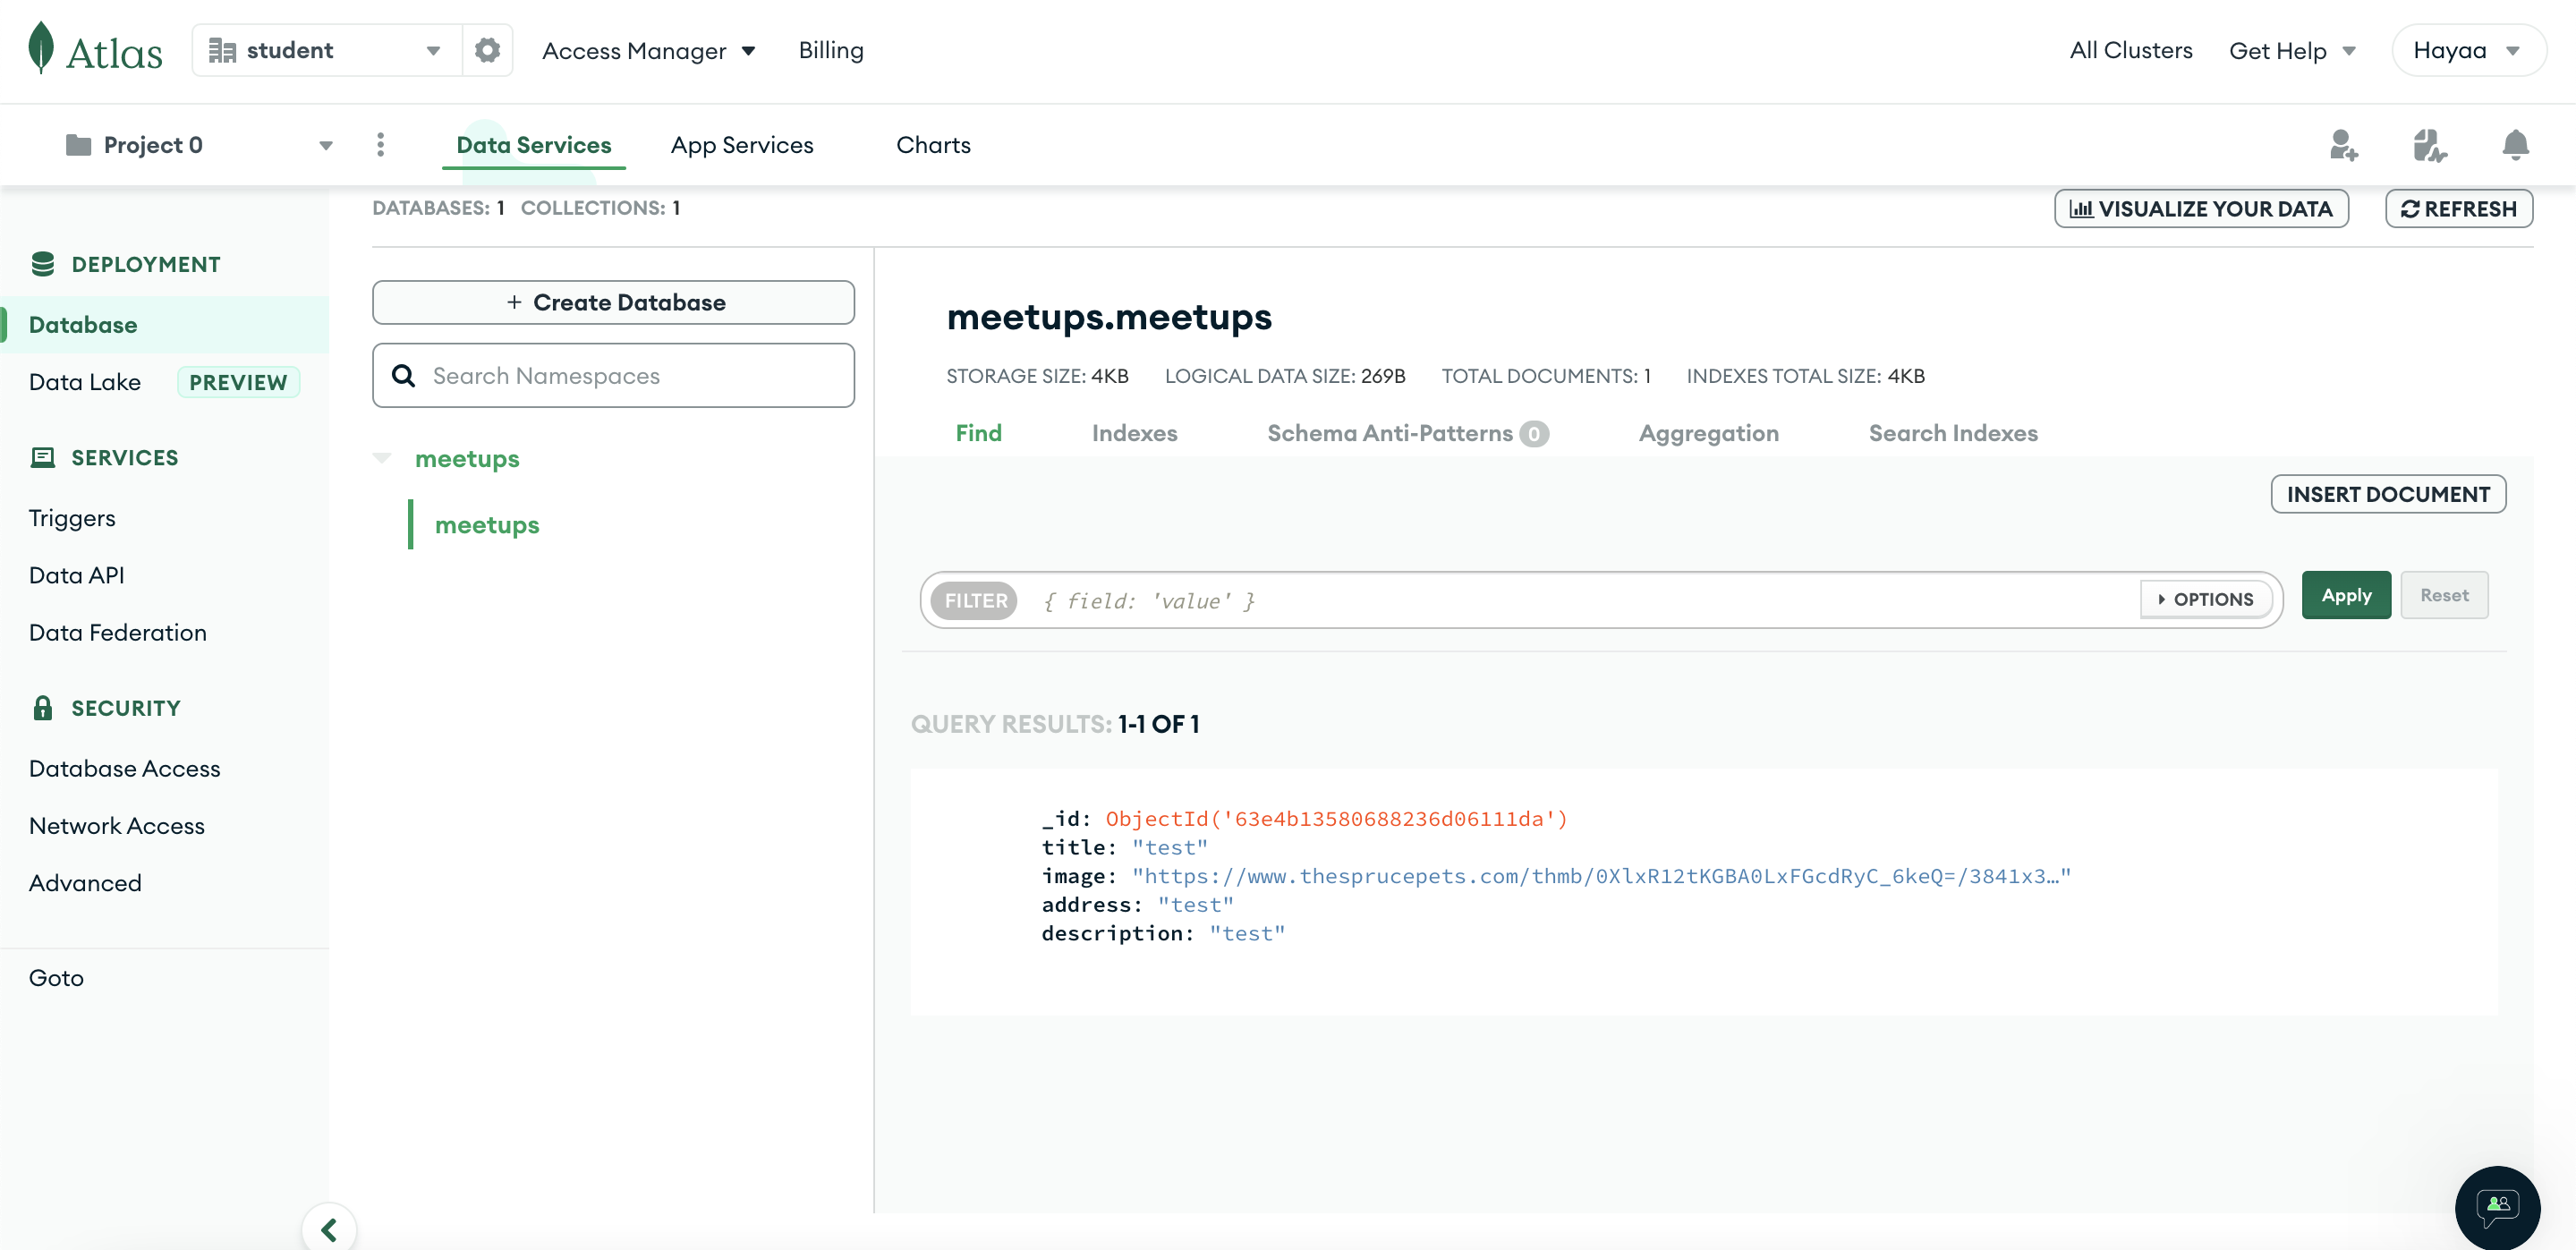Viewport: 2576px width, 1250px height.
Task: Switch to the Indexes tab
Action: 1135,433
